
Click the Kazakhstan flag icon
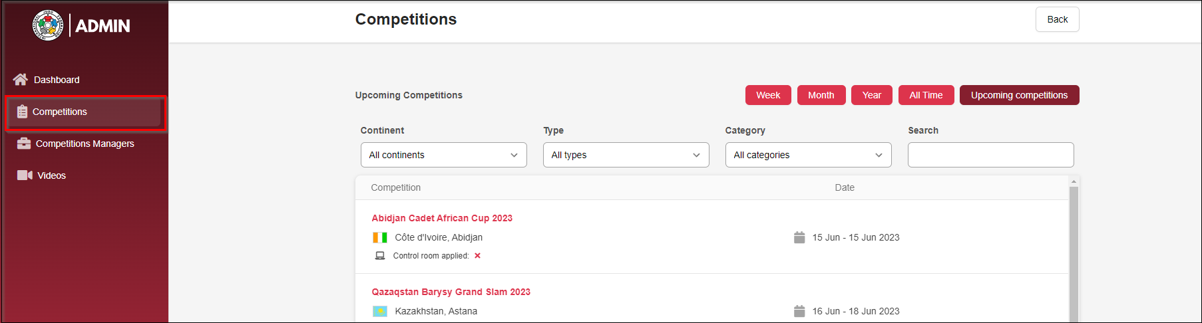380,311
